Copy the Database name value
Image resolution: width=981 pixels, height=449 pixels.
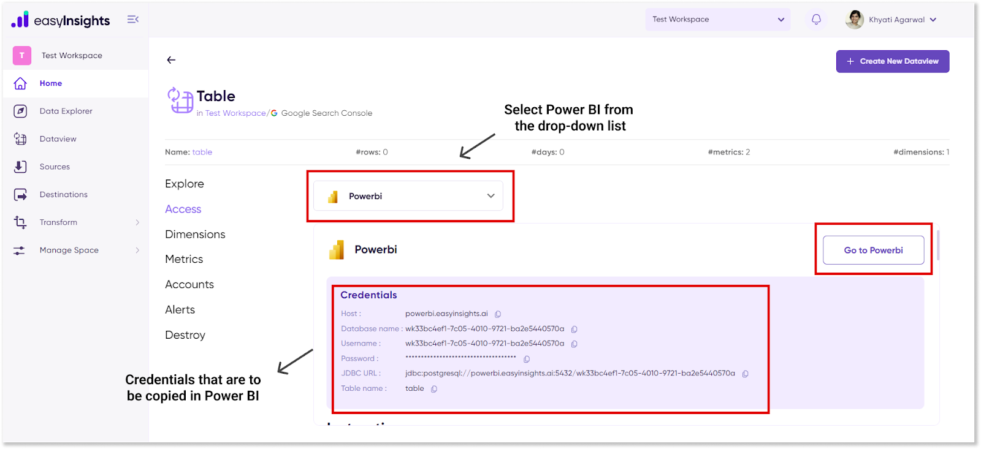click(x=574, y=330)
